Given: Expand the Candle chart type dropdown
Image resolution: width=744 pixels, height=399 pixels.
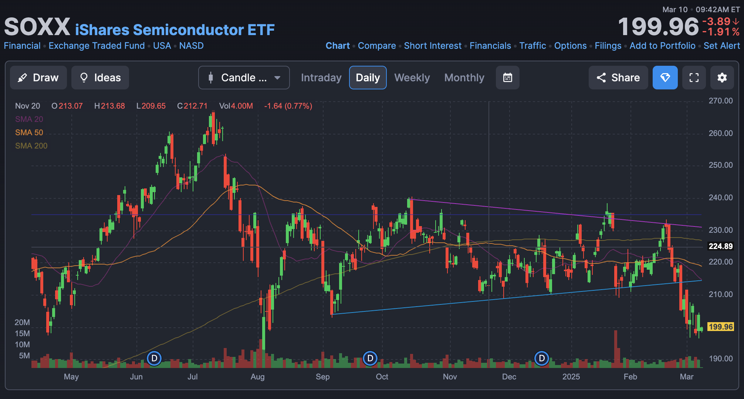Looking at the screenshot, I should click(x=244, y=78).
